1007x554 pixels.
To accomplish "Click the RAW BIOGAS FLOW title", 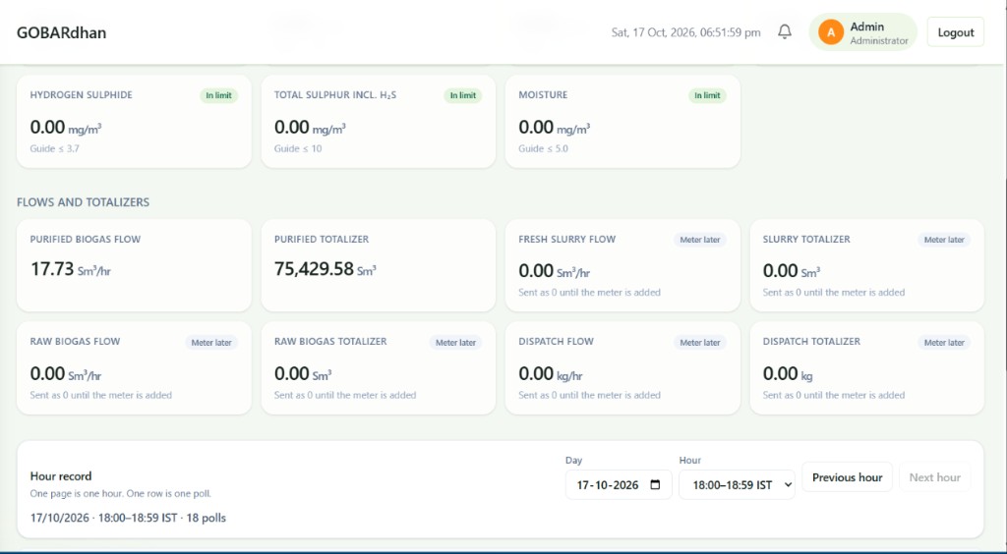I will tap(75, 342).
